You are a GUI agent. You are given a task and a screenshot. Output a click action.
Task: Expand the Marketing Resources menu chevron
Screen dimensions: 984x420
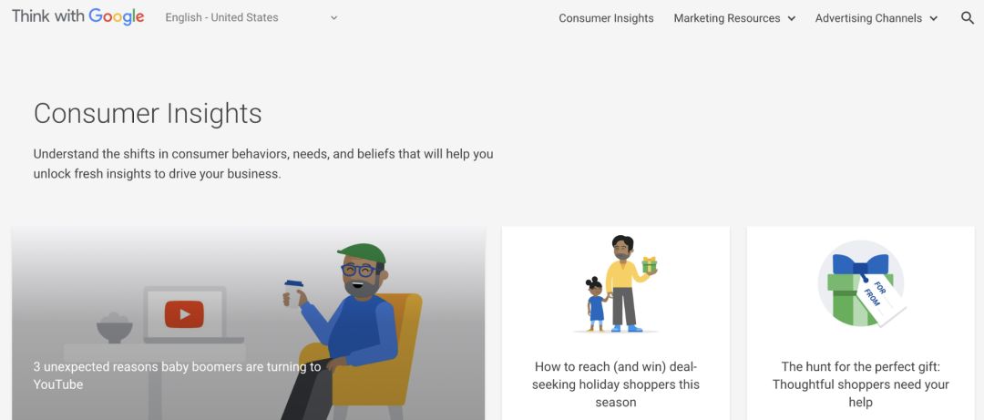[792, 19]
